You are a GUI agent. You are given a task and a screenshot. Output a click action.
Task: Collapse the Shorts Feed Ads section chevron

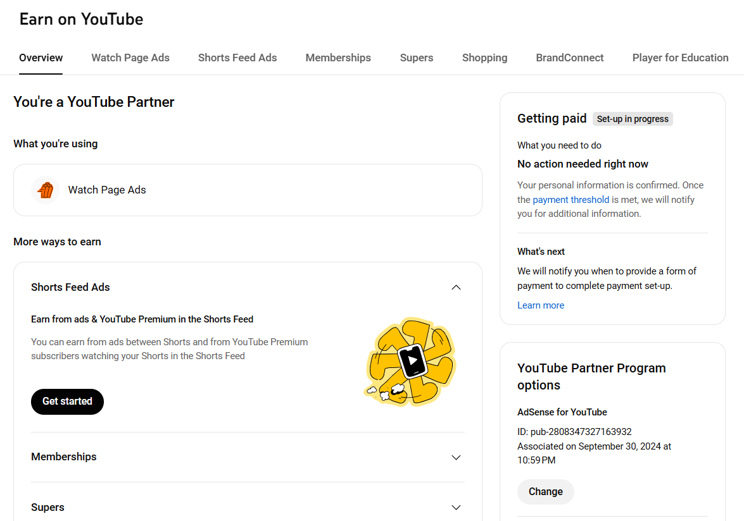point(456,288)
